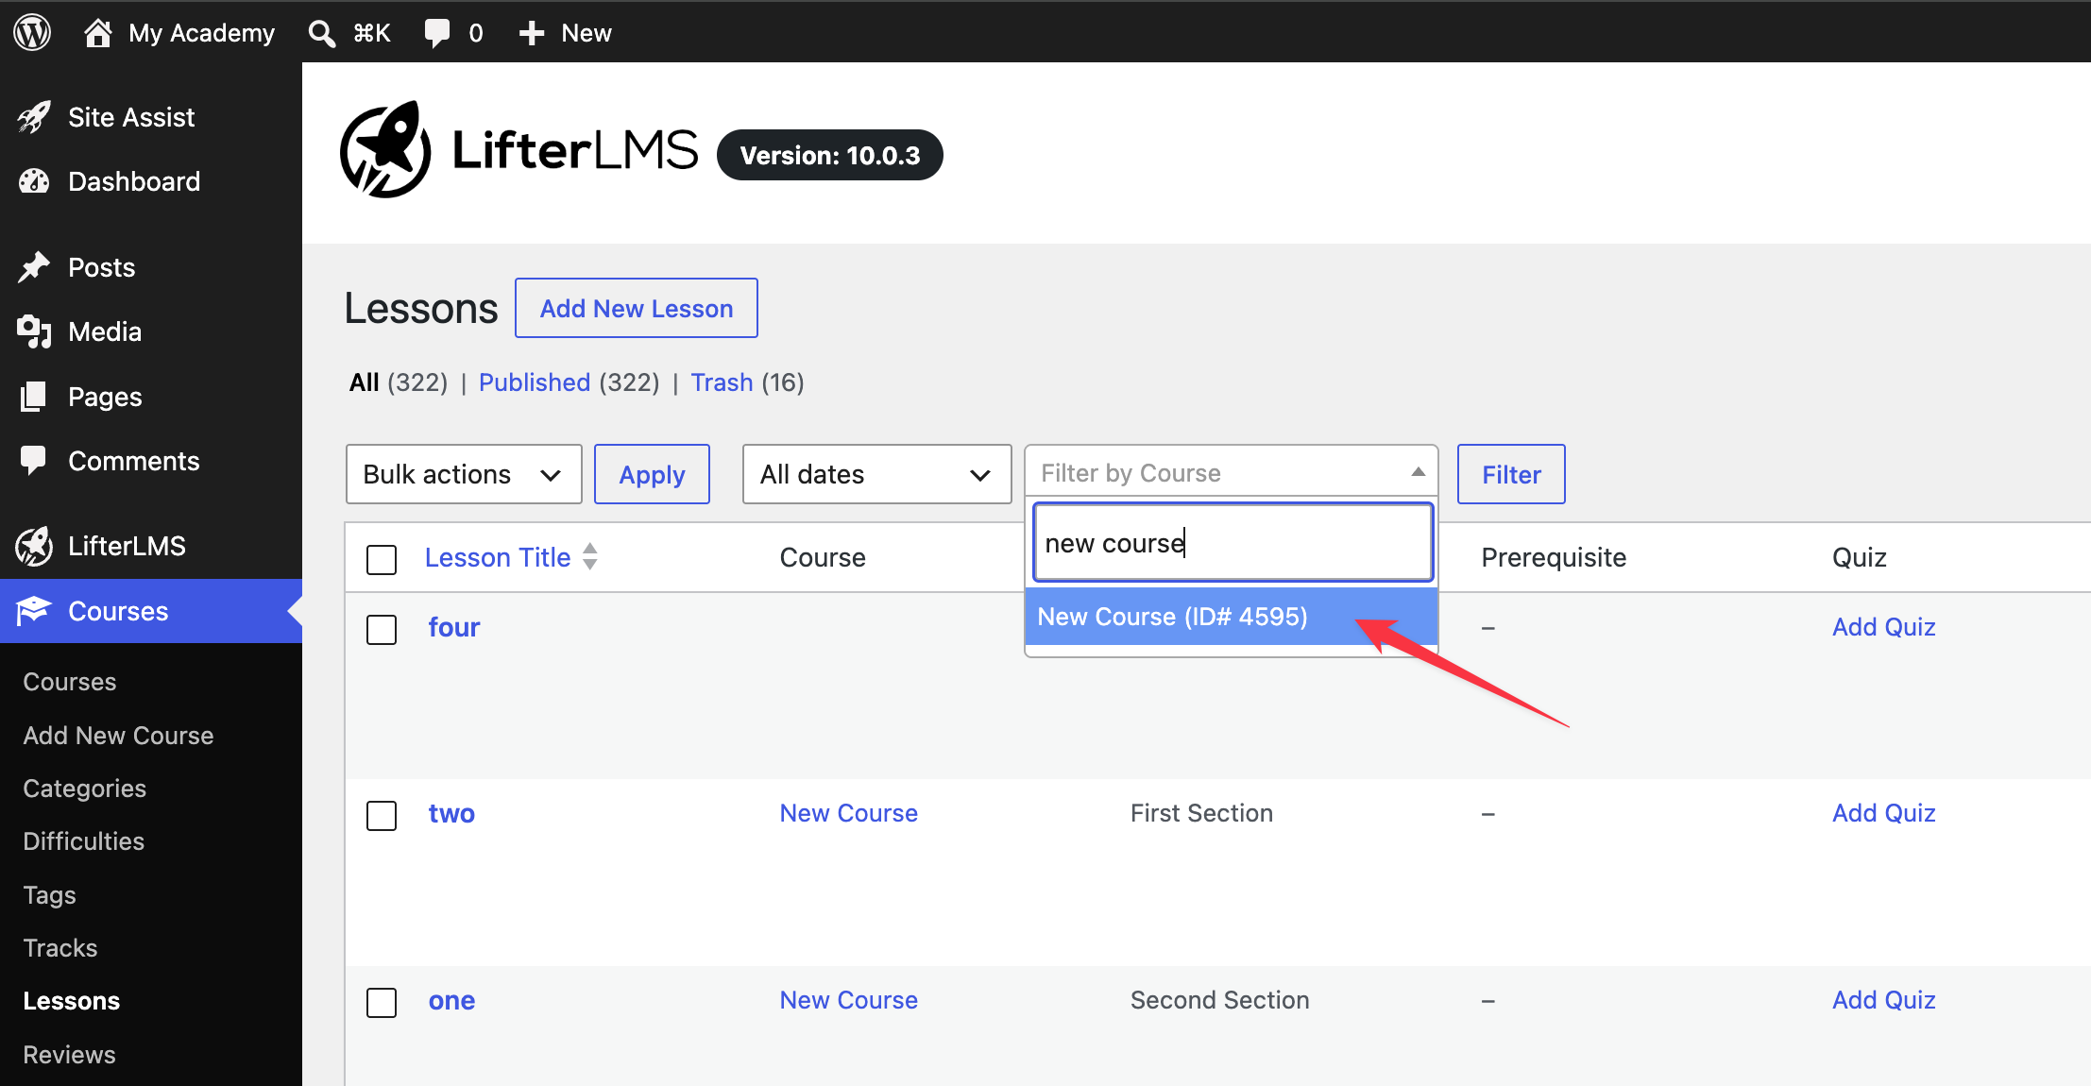View Trash lessons
Screen dimensions: 2091x1086
722,382
